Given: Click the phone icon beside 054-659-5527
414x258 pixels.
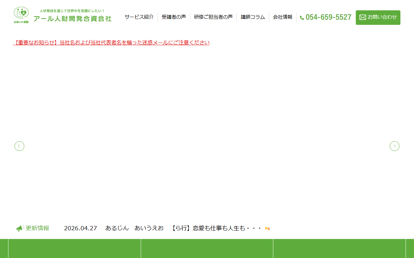Looking at the screenshot, I should click(302, 18).
